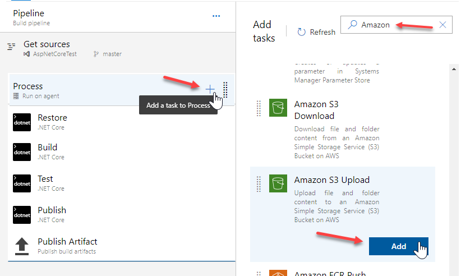Viewport: 461px width, 276px height.
Task: Select the Process Run on agent row
Action: click(122, 90)
